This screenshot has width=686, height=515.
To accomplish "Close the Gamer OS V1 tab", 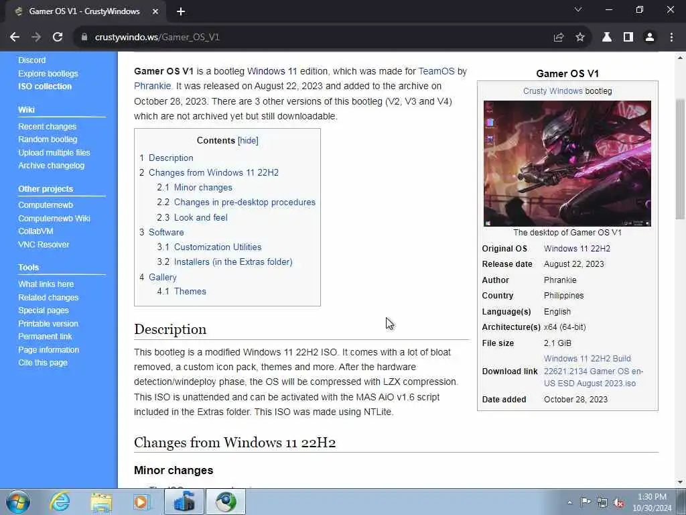I will pos(155,12).
